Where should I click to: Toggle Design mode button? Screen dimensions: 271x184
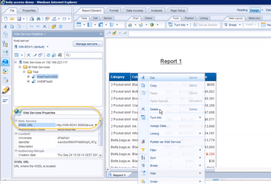(255, 10)
